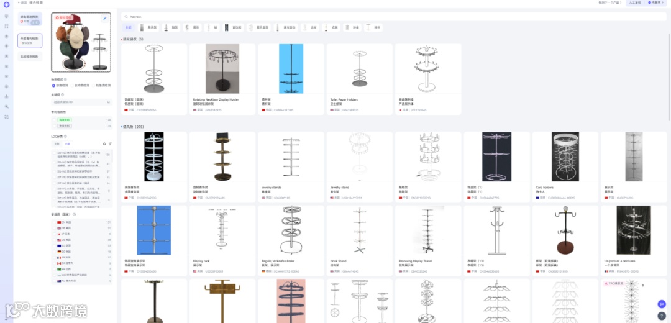Screen dimensions: 671x323
Task: Open sixth icon in left sidebar
Action: 6,66
